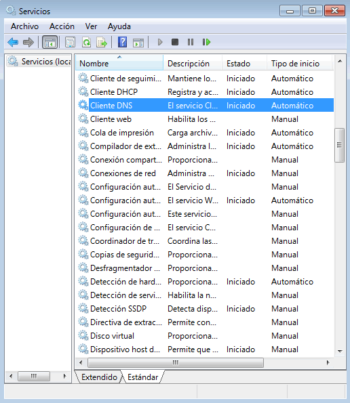
Task: Open the Archivo menu
Action: [24, 26]
